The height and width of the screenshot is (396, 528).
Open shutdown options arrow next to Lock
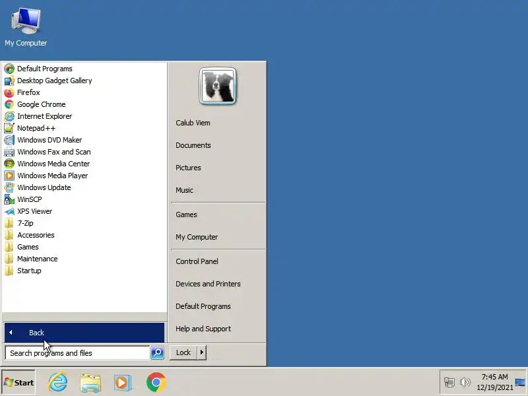[202, 352]
